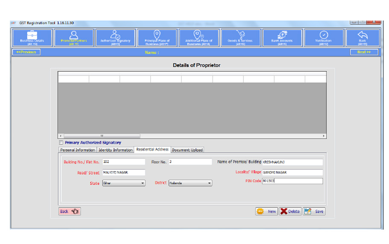Go to Principal Place of Business
This screenshot has width=389, height=244.
tap(157, 38)
